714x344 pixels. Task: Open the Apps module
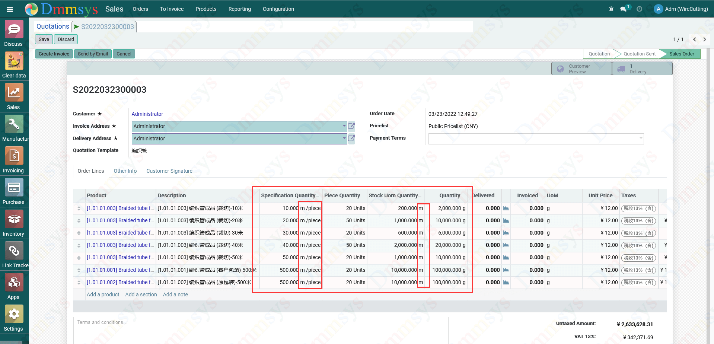pos(14,286)
